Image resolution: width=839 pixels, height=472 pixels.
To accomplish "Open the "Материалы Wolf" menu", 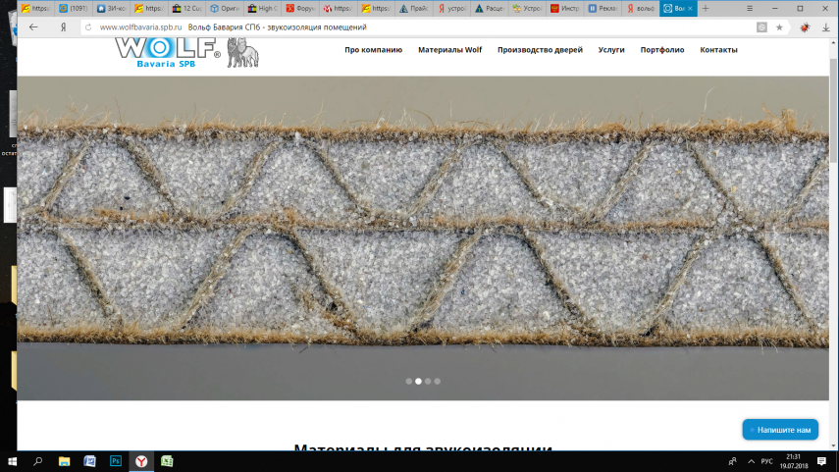I will 449,50.
